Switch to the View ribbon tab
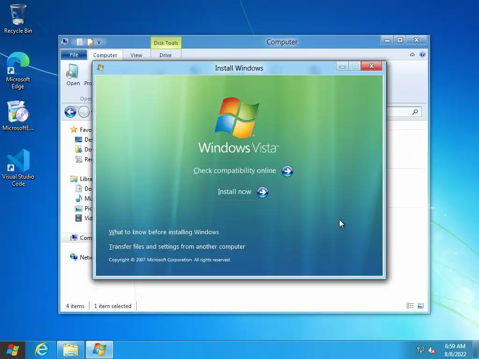This screenshot has height=359, width=479. [136, 55]
